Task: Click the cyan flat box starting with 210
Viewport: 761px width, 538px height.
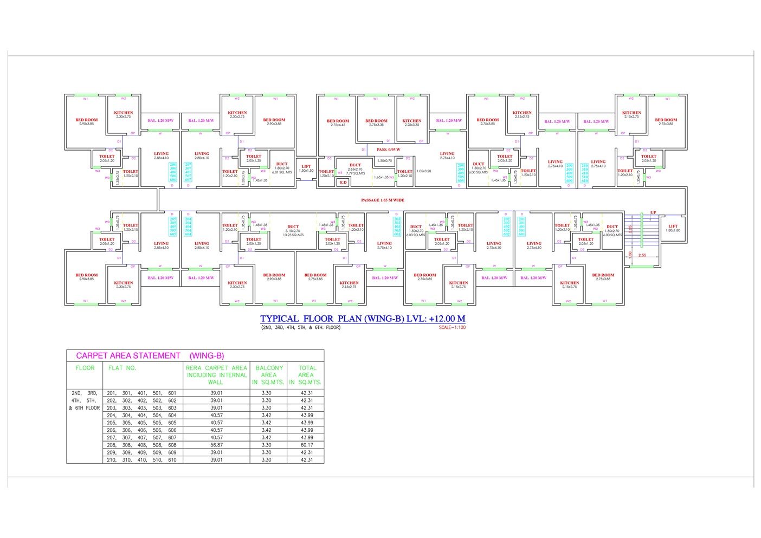Action: coord(585,173)
